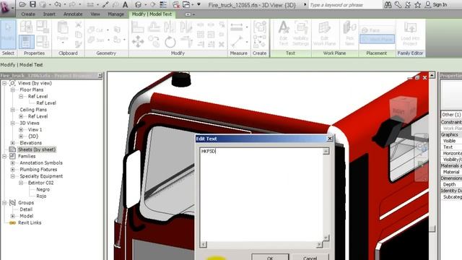The image size is (462, 260).
Task: Close the Project Browser panel
Action: click(100, 75)
